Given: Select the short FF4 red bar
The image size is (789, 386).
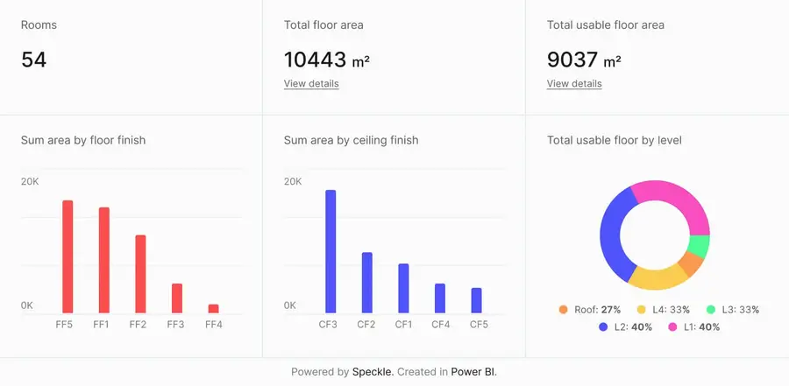Looking at the screenshot, I should point(213,308).
